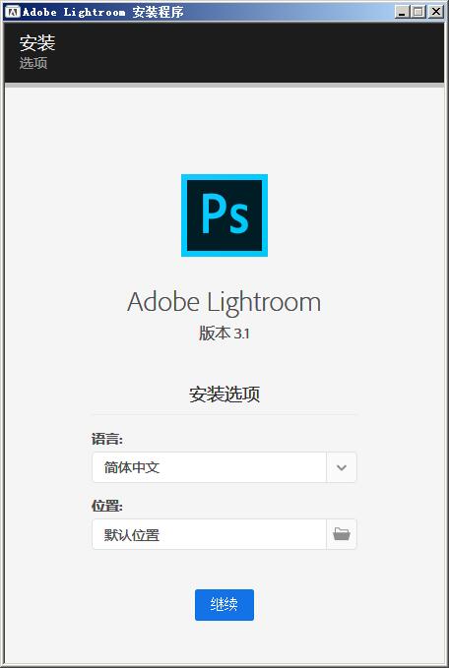
Task: Maximize the installer window
Action: click(x=417, y=12)
